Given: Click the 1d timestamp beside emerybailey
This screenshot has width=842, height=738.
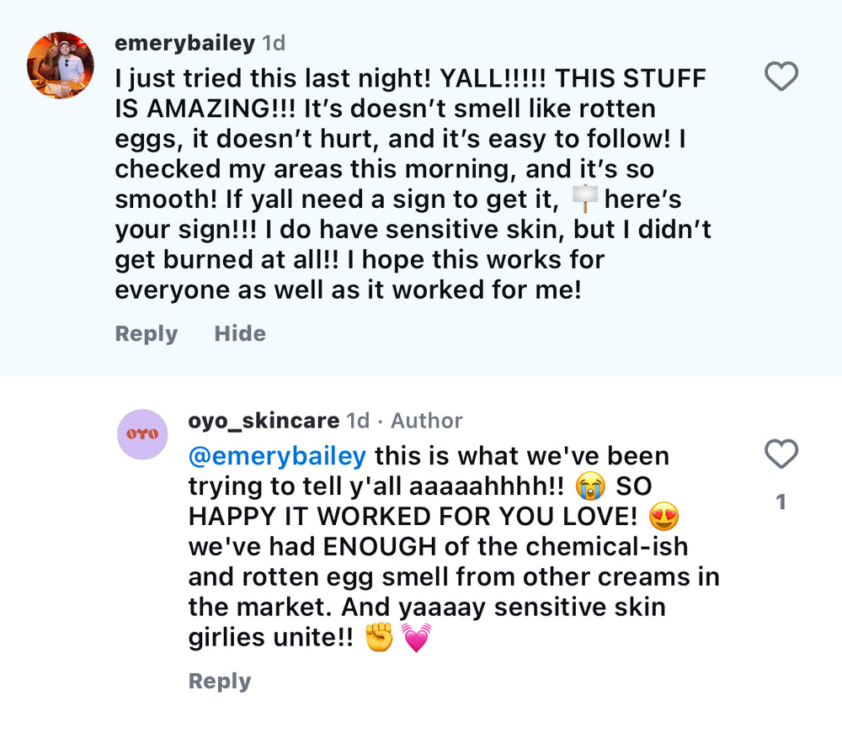Looking at the screenshot, I should [274, 42].
